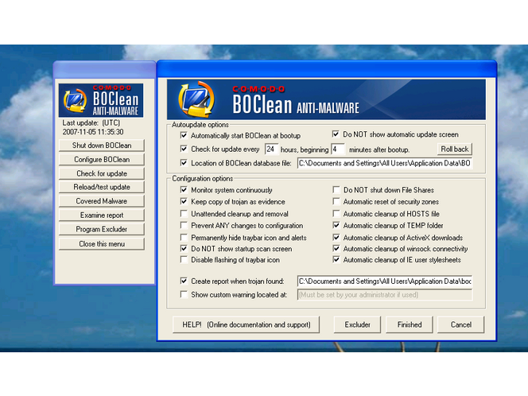Toggle Automatic cleanup of TEMP folder
The image size is (528, 396).
click(336, 225)
